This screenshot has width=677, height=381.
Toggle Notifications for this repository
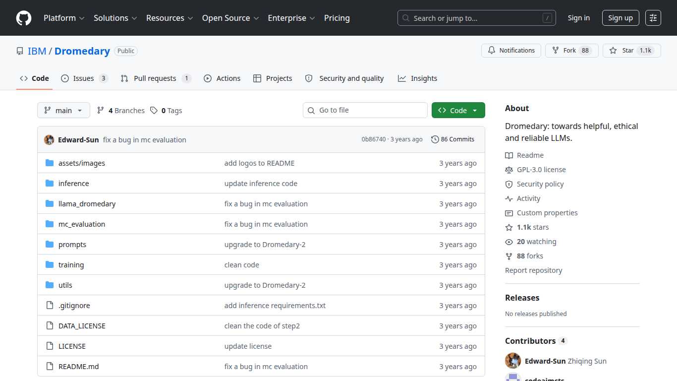click(x=511, y=51)
